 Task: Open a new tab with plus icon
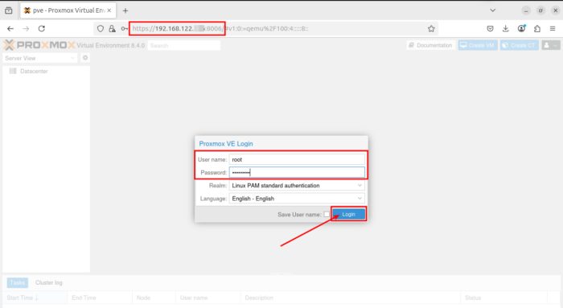[125, 10]
